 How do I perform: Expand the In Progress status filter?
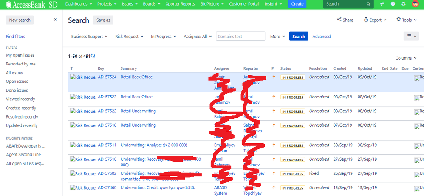pos(164,37)
